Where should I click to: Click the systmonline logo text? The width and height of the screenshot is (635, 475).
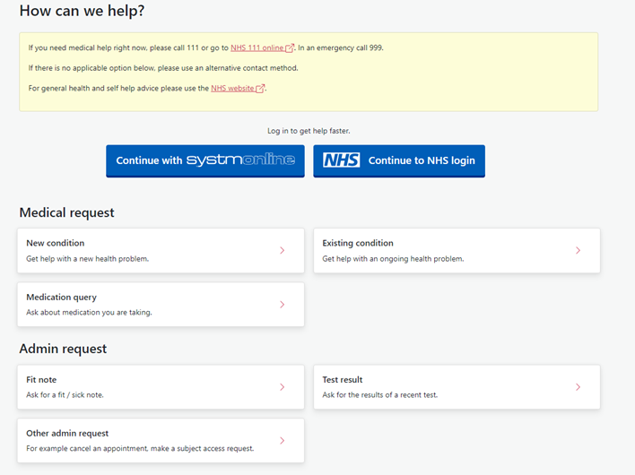coord(240,160)
